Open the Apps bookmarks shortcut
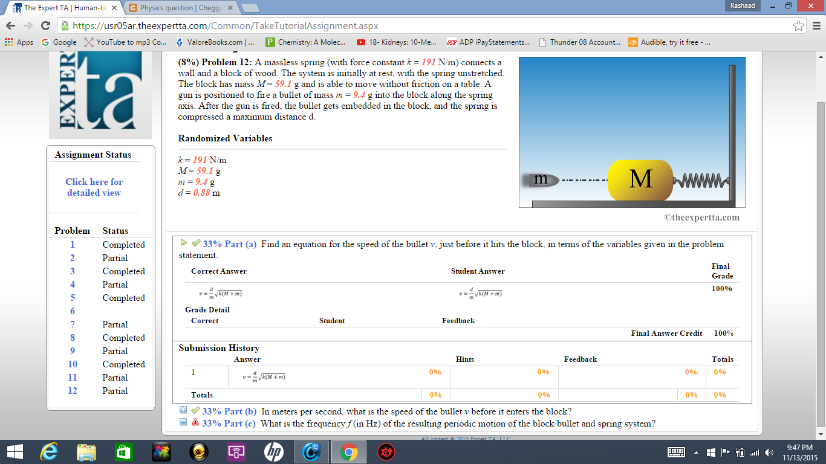Image resolution: width=826 pixels, height=464 pixels. coord(19,42)
